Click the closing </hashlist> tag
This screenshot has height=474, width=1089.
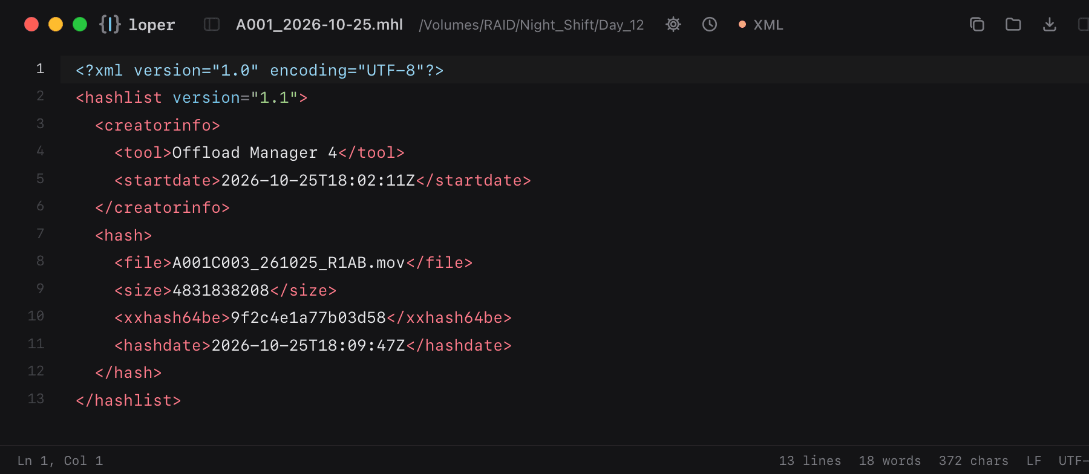pos(128,400)
